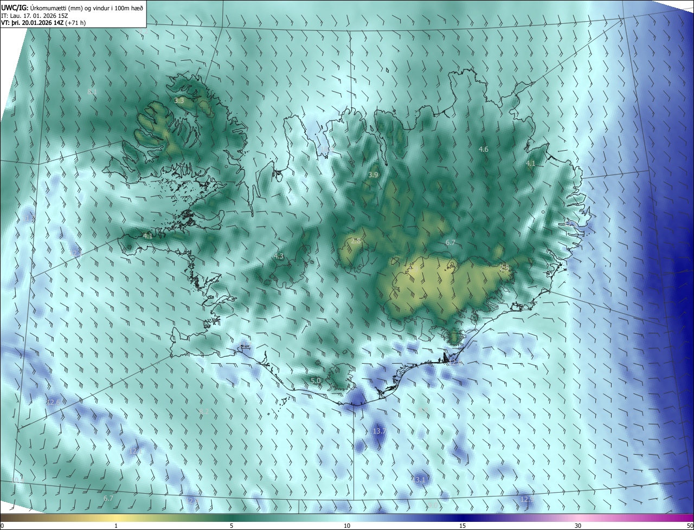Click the 13.7 value label
This screenshot has height=530, width=694.
380,431
